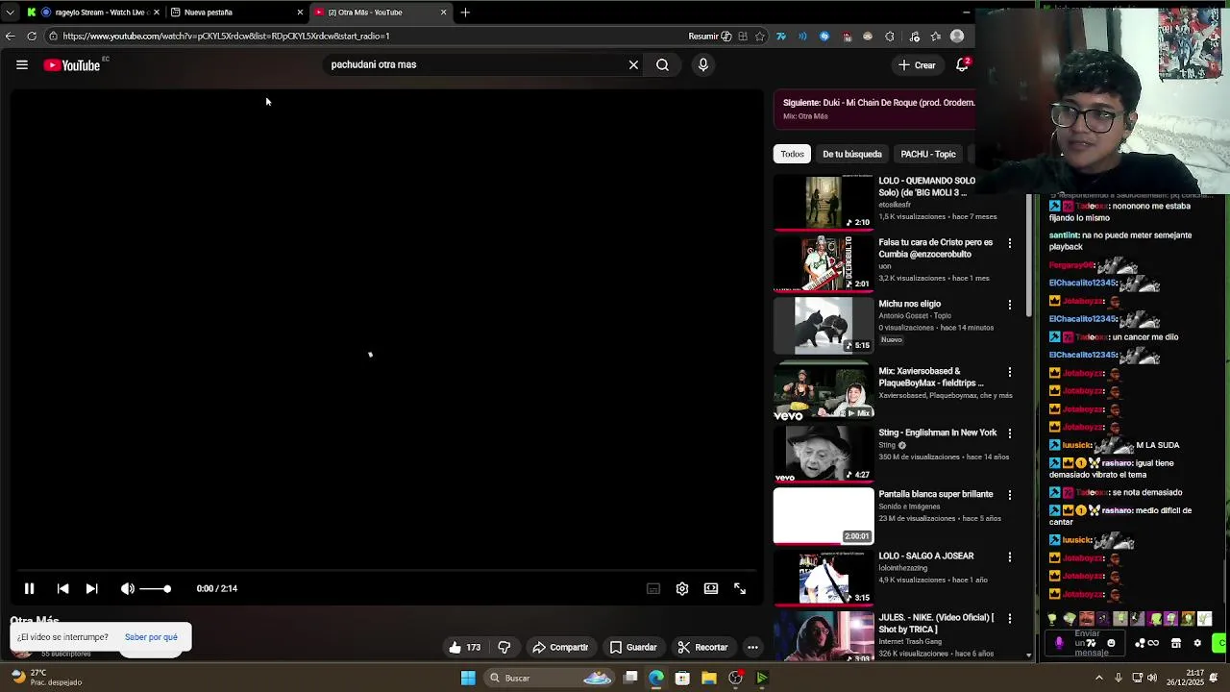Open player settings gear
The width and height of the screenshot is (1230, 692).
682,588
